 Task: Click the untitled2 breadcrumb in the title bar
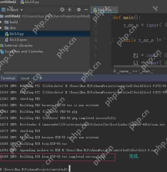pos(8,2)
